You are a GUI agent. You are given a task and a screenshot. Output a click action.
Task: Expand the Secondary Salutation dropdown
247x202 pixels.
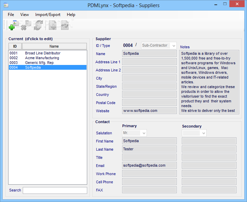pos(204,133)
